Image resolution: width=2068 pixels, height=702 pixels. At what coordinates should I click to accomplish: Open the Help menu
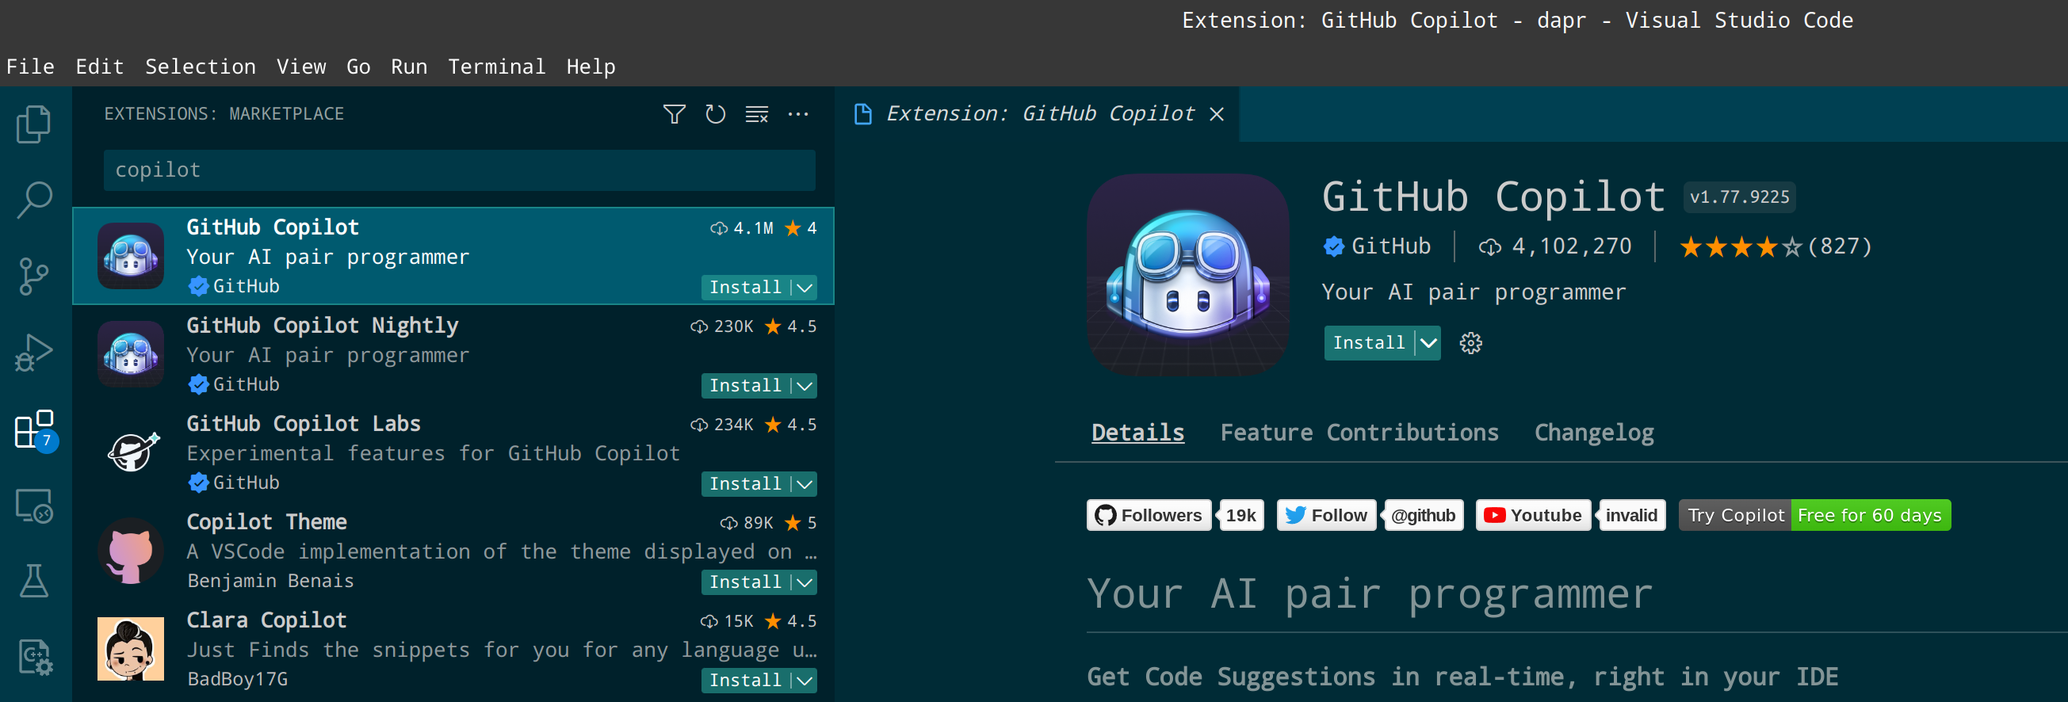tap(591, 67)
